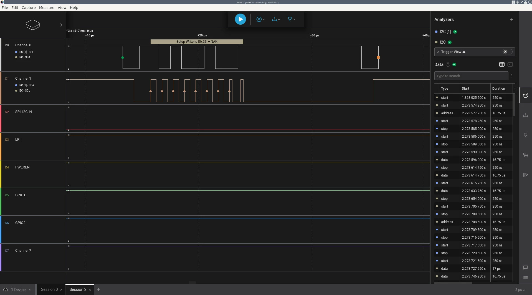This screenshot has height=295, width=532.
Task: Open the File menu
Action: [5, 7]
